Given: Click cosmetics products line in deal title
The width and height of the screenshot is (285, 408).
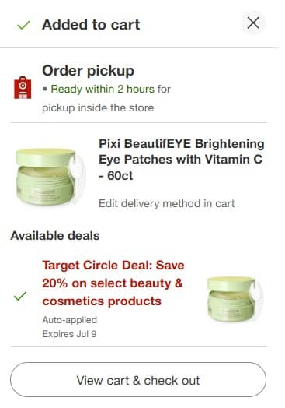Looking at the screenshot, I should [102, 301].
